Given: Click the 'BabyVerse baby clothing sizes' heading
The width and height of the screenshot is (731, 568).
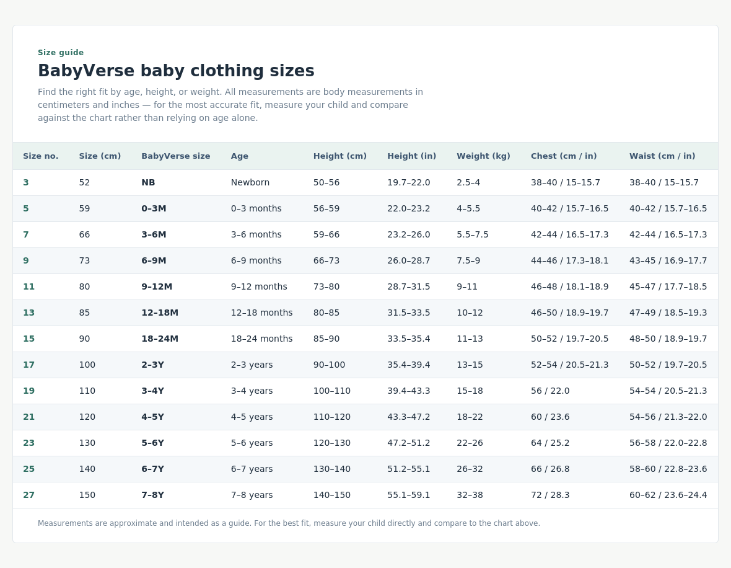Looking at the screenshot, I should tap(176, 71).
